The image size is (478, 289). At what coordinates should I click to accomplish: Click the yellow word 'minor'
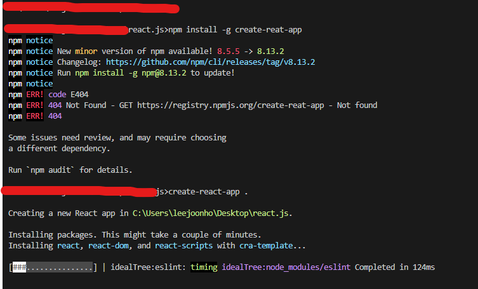[x=86, y=51]
